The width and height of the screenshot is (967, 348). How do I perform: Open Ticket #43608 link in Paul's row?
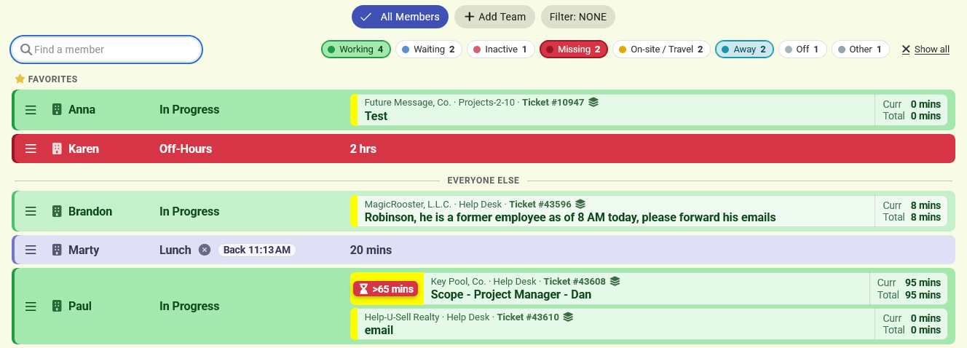click(575, 281)
